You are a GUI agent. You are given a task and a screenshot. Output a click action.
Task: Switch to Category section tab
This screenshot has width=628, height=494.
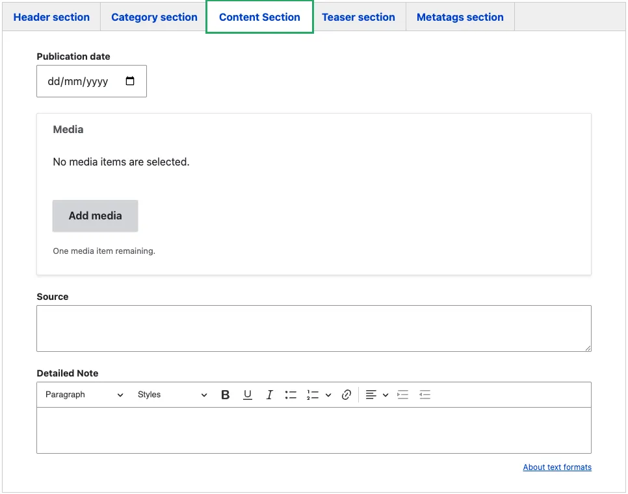pyautogui.click(x=154, y=17)
